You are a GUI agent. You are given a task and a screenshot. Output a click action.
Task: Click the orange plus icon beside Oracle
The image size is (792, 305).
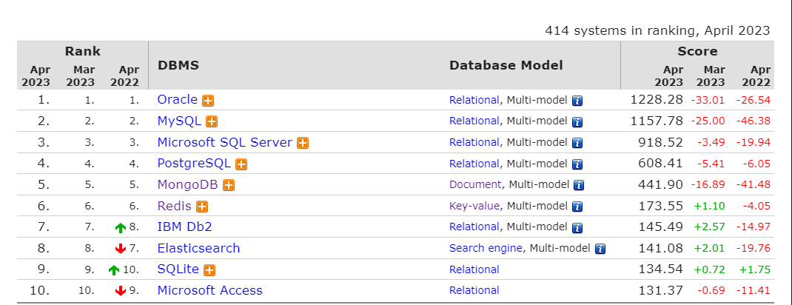(209, 101)
